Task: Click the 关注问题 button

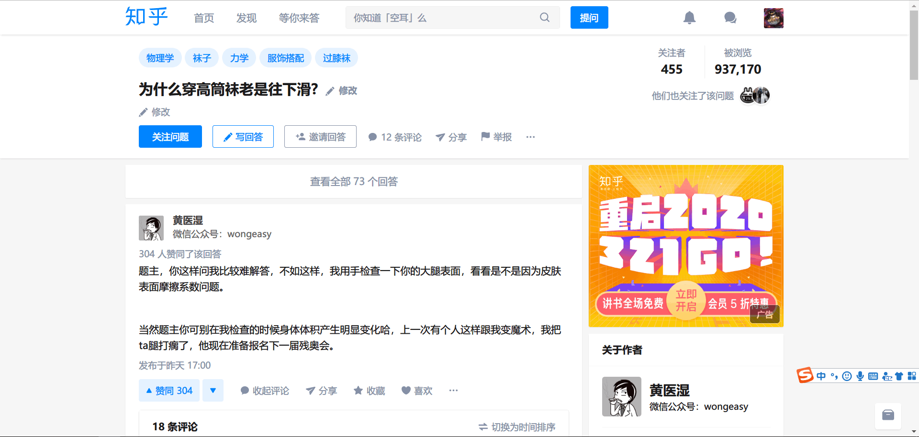Action: click(x=170, y=137)
